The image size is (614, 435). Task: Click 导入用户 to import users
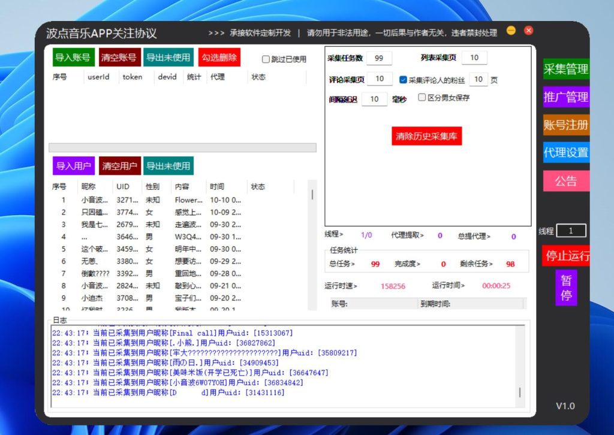pyautogui.click(x=73, y=166)
